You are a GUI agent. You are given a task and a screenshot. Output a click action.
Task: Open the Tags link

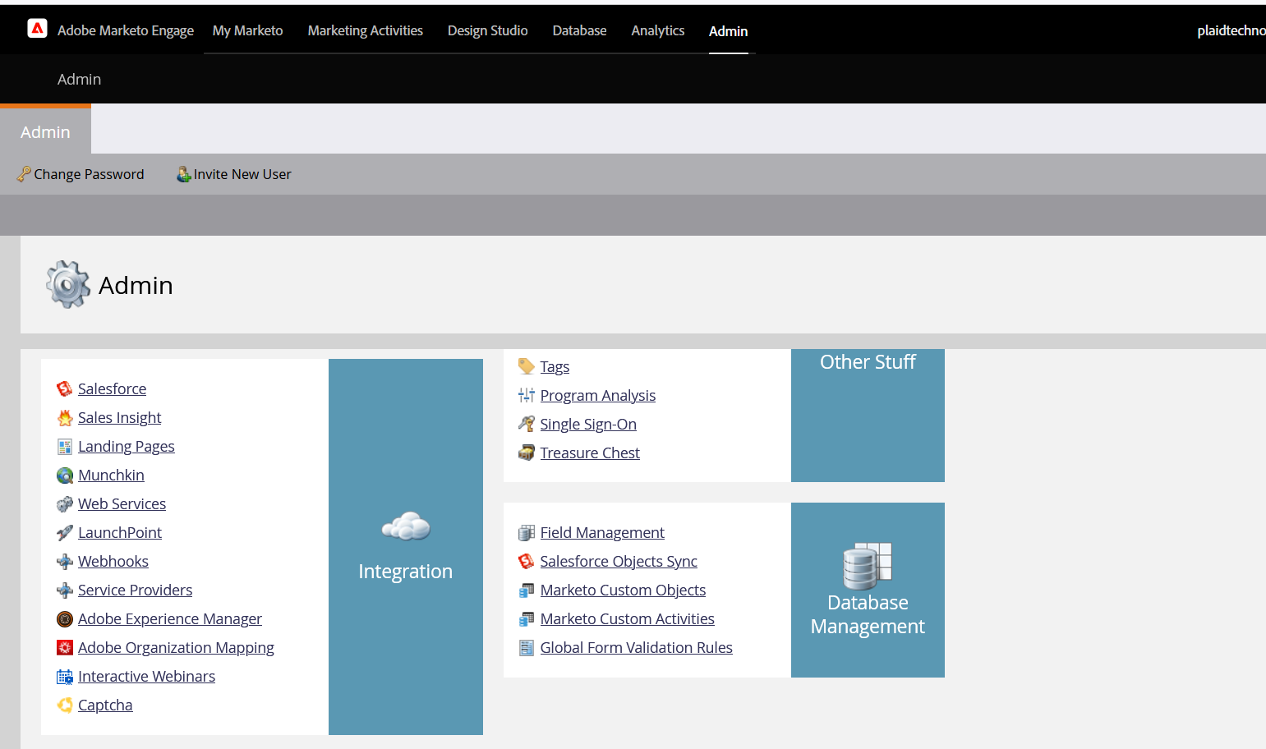[555, 366]
